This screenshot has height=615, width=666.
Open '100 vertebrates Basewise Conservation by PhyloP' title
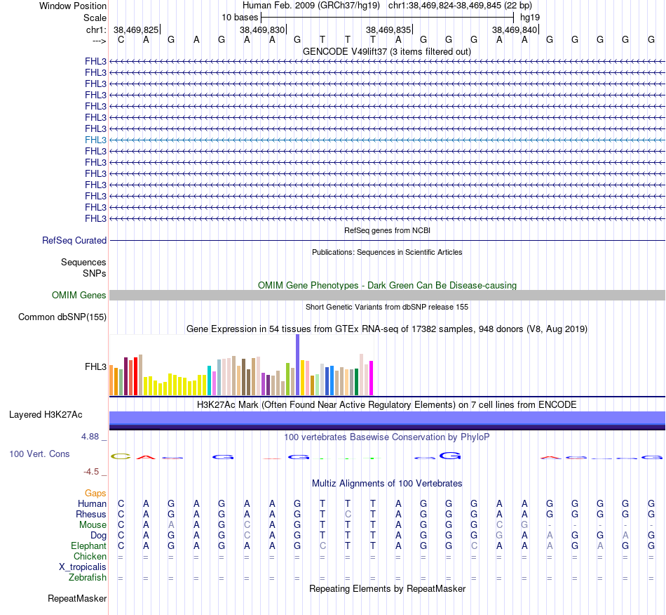(x=387, y=437)
